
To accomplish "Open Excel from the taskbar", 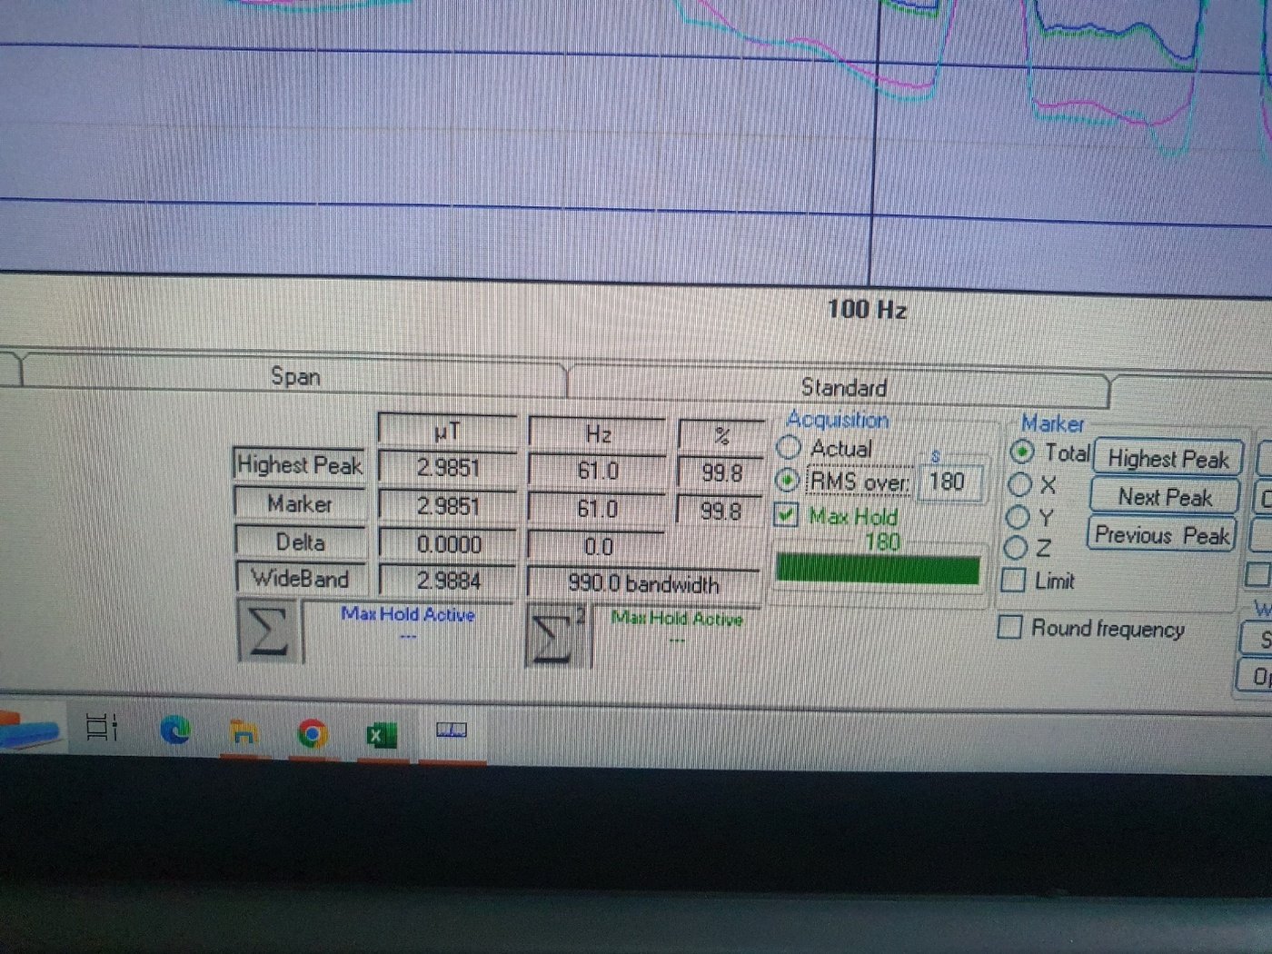I will tap(381, 734).
